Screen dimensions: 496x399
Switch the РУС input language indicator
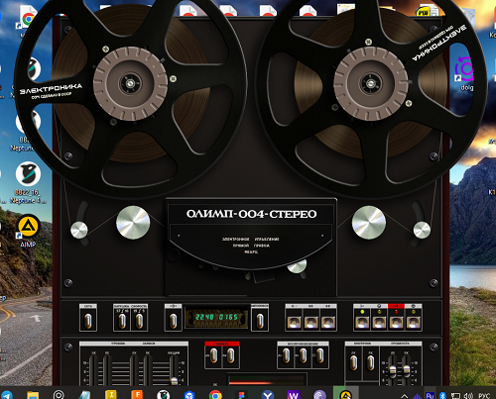tap(484, 396)
